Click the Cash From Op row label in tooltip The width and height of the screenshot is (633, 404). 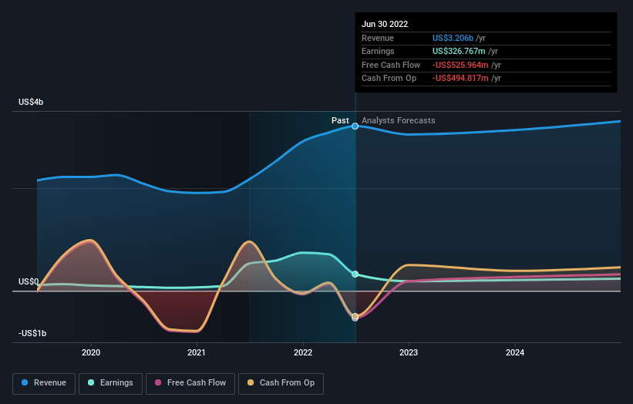(x=389, y=79)
